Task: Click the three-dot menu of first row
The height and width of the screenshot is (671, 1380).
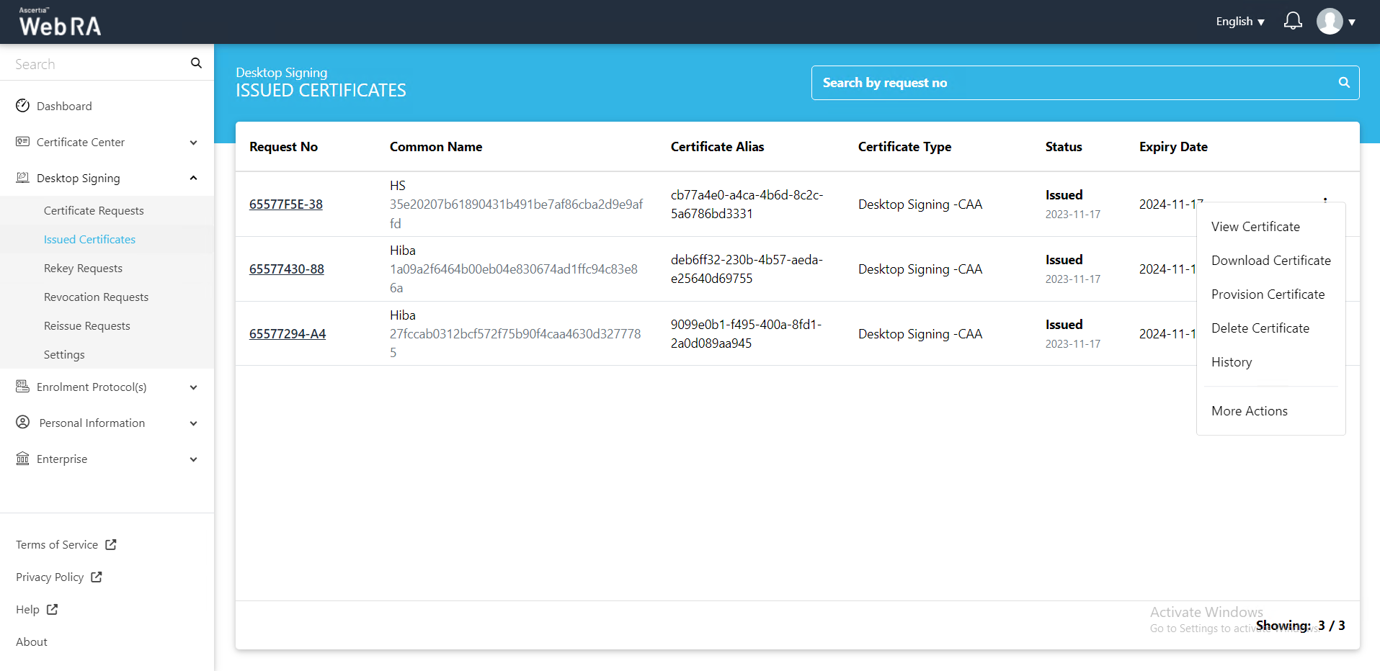Action: (1325, 199)
